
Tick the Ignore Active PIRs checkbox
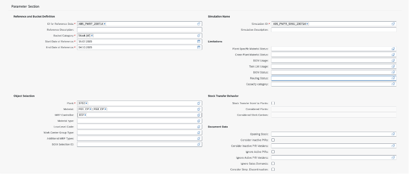coord(273,151)
